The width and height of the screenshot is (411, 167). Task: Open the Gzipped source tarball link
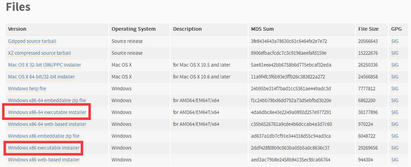(32, 41)
